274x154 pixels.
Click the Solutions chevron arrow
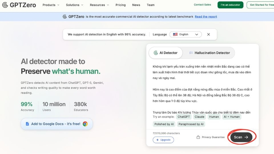click(x=82, y=5)
